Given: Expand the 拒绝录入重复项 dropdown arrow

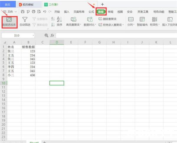Looking at the screenshot, I should (123, 24).
